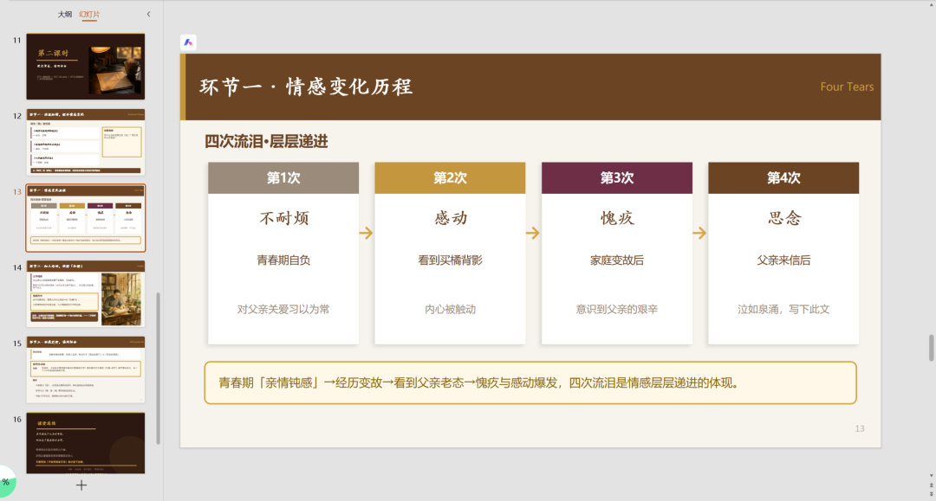Image resolution: width=936 pixels, height=501 pixels.
Task: Click the main slide vertical scrollbar thumb
Action: (931, 348)
